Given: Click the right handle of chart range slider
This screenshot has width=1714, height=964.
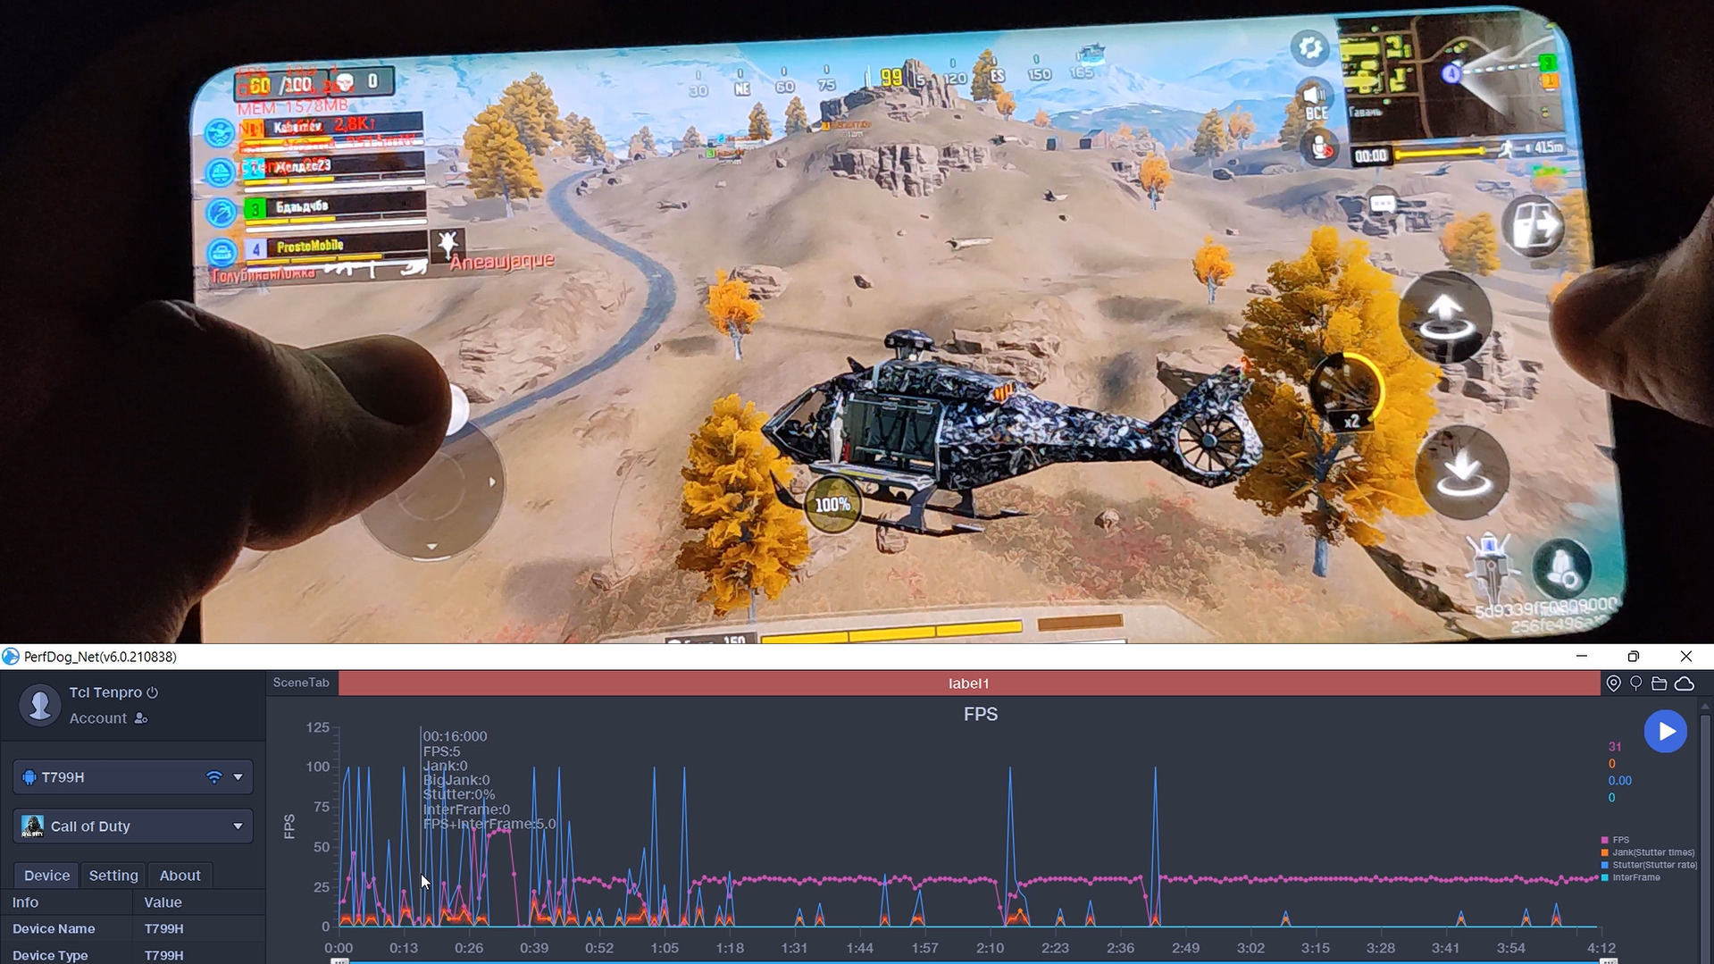Looking at the screenshot, I should click(x=1608, y=960).
